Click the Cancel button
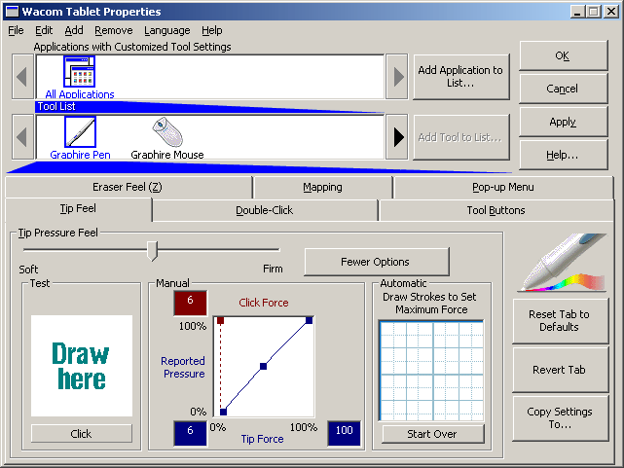The image size is (624, 468). (563, 89)
